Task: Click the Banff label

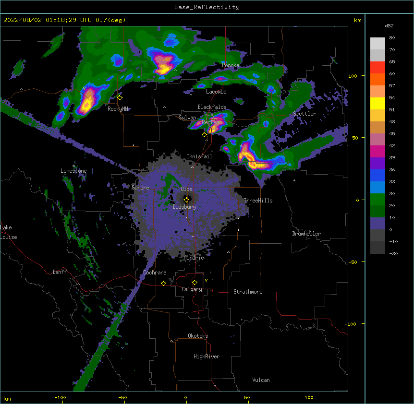Action: point(60,272)
